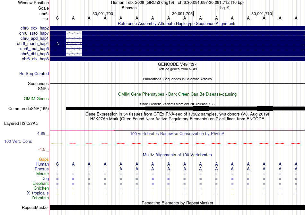Click the chr6: base position label
This screenshot has height=215, width=305.
(44, 13)
